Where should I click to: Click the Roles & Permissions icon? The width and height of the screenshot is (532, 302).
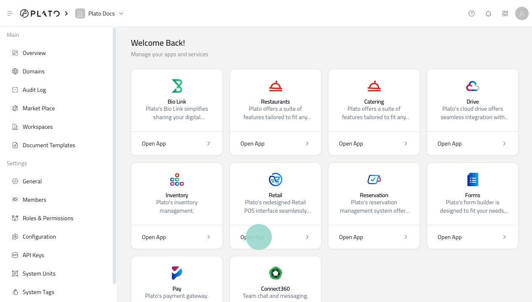pyautogui.click(x=15, y=218)
